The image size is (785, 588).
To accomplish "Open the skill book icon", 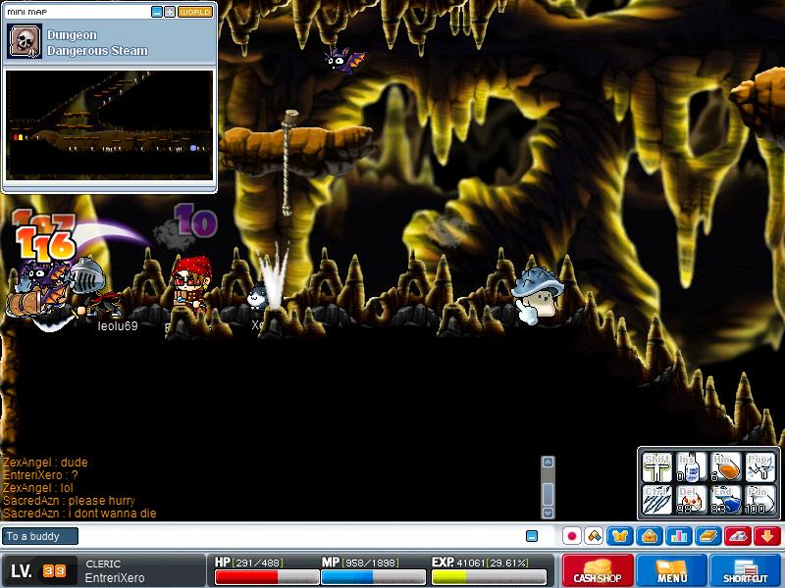I will point(708,536).
